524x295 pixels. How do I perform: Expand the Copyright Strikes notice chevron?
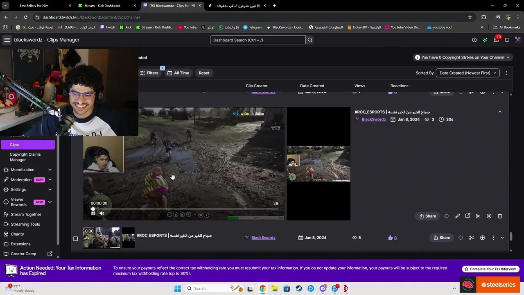[x=508, y=57]
